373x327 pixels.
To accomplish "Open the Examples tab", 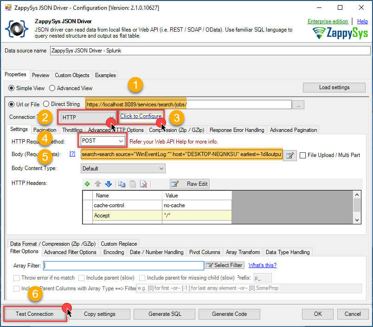I will (x=105, y=75).
